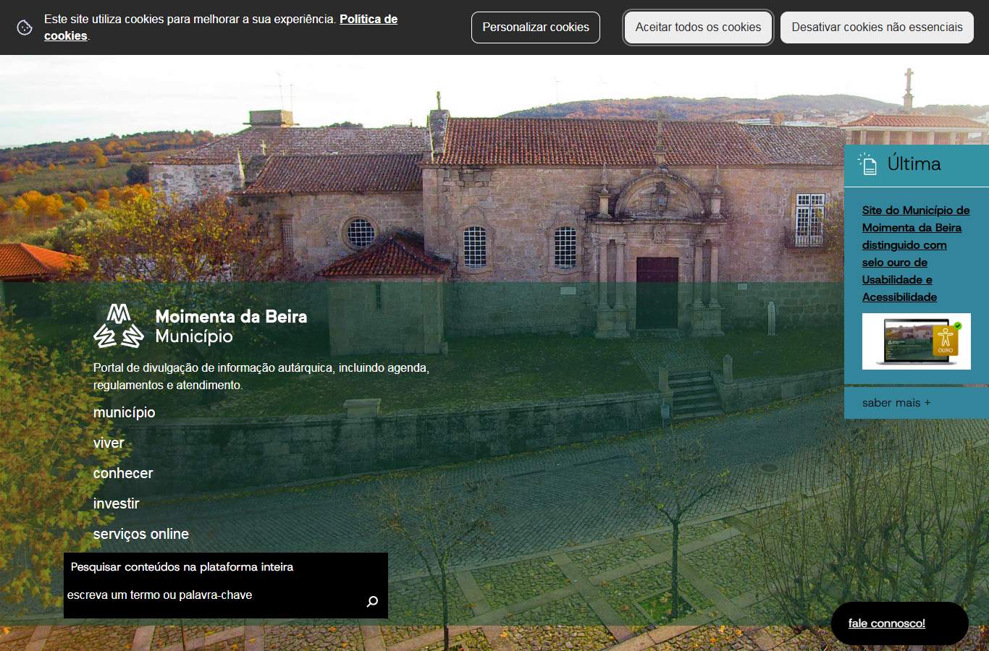The width and height of the screenshot is (989, 651).
Task: Open the conhecer menu item
Action: click(123, 473)
